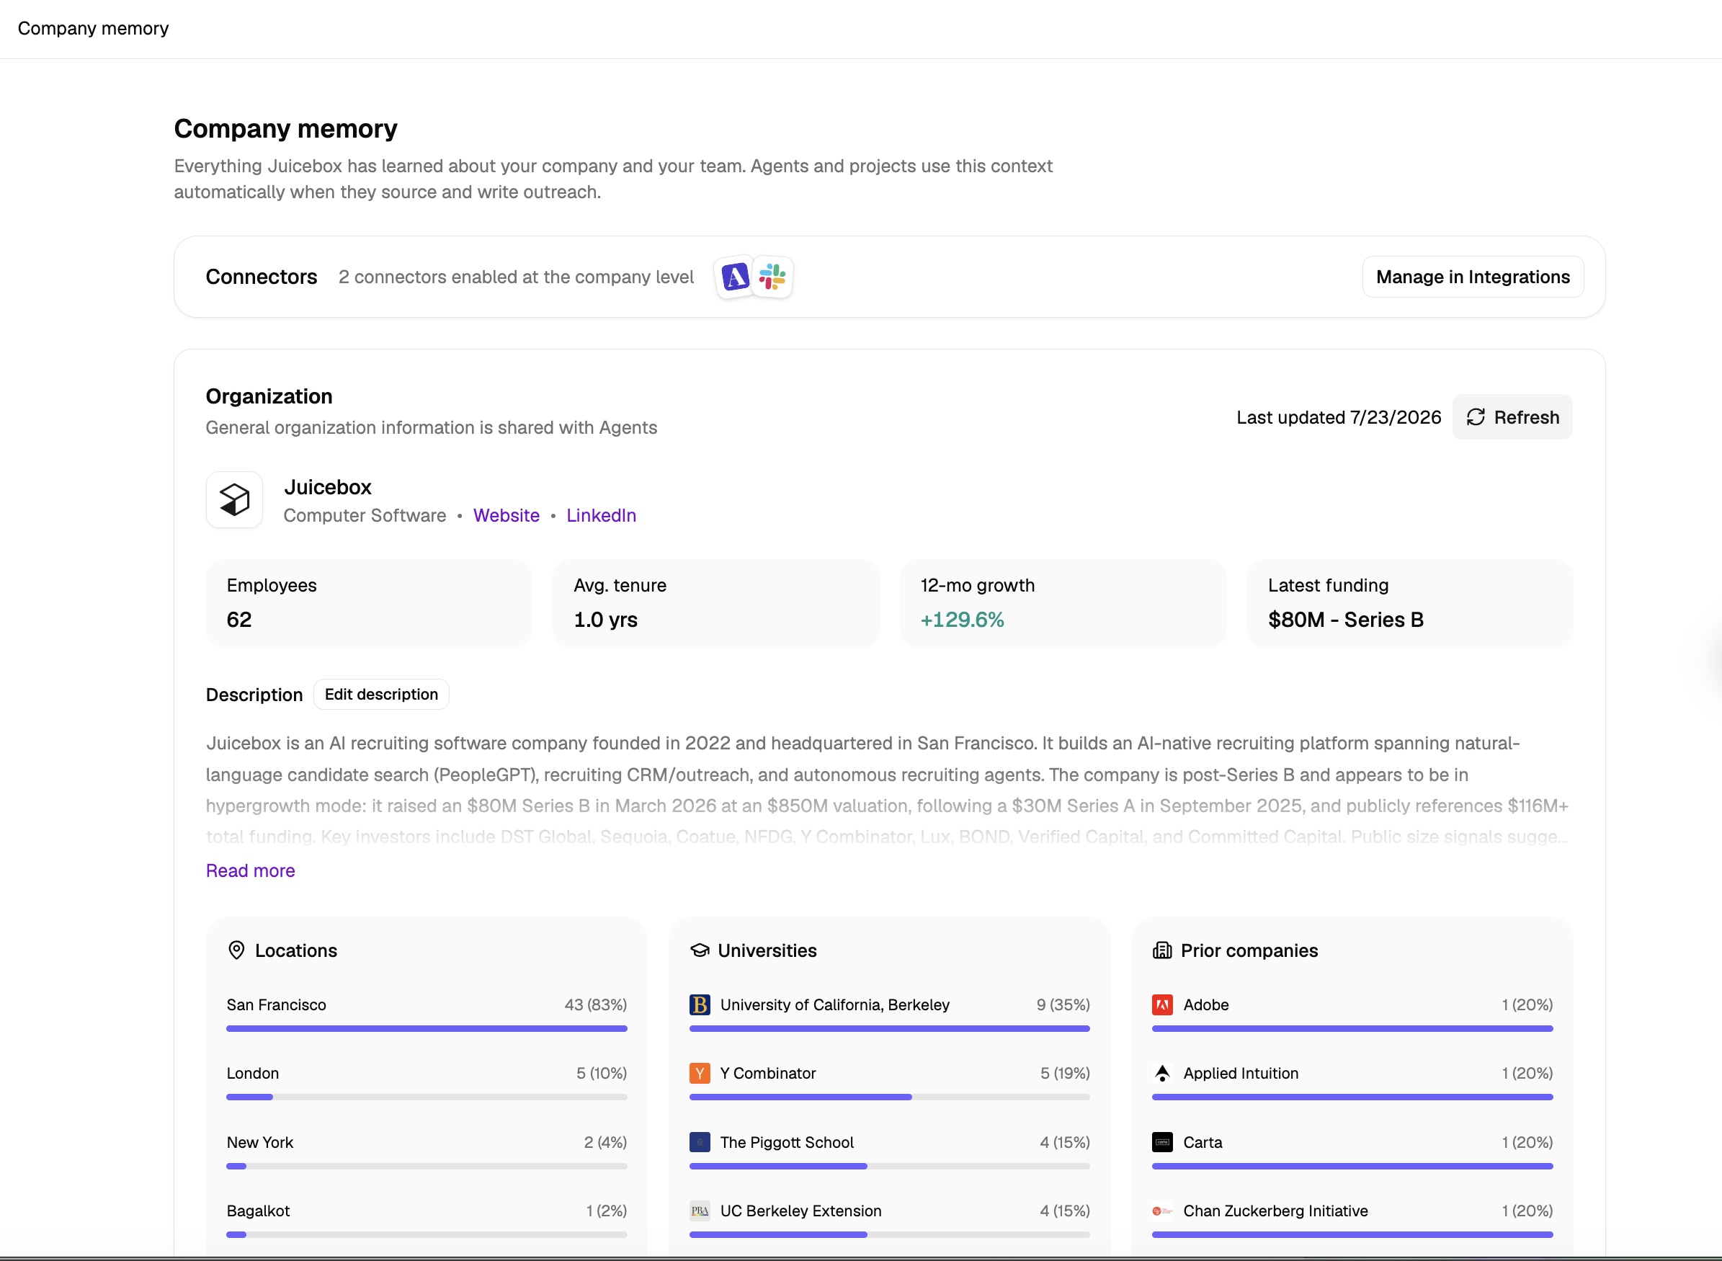Click the Applied Intuition logo icon

(1162, 1073)
